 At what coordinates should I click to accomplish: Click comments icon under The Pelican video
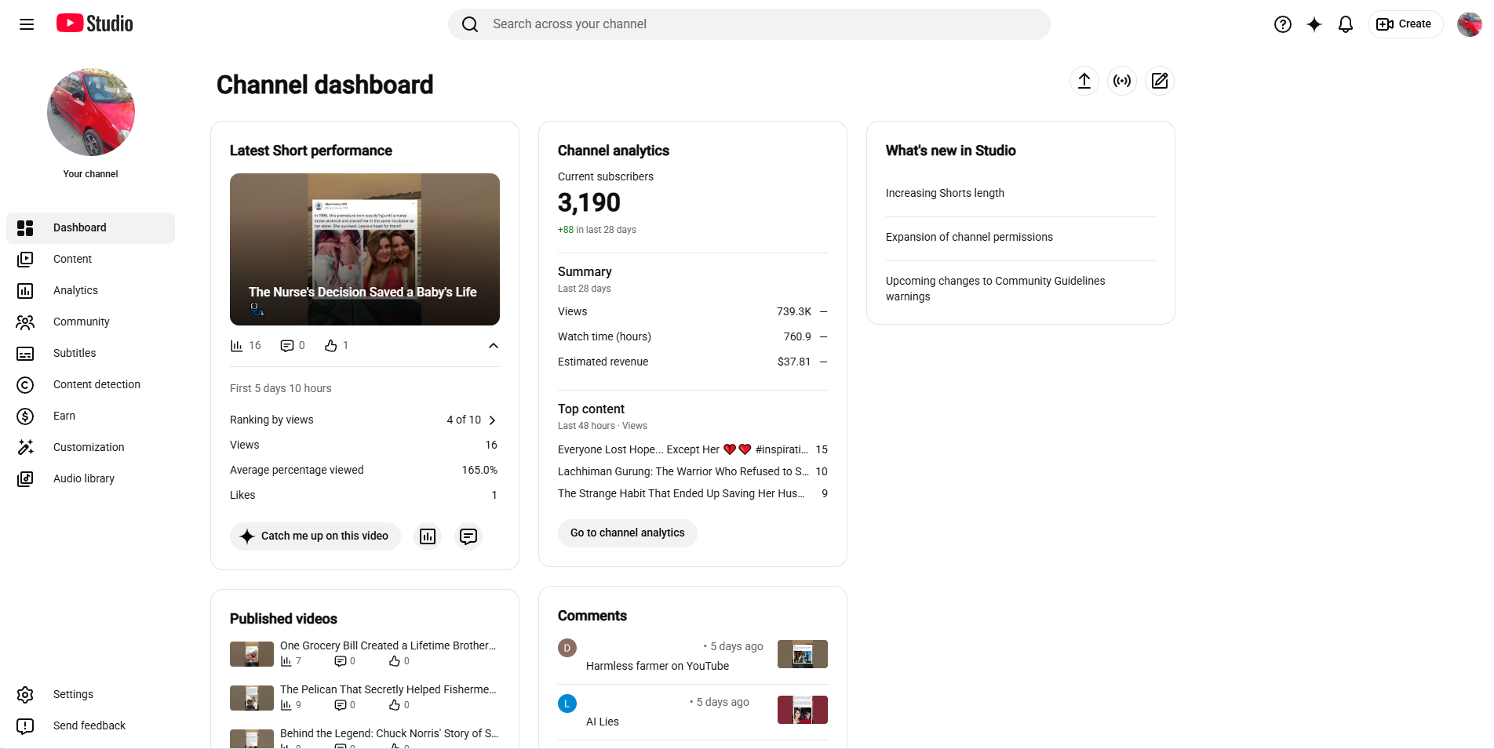(340, 705)
